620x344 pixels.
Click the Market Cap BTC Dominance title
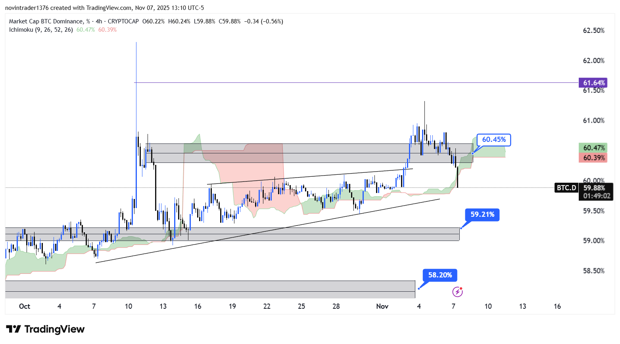tap(46, 21)
